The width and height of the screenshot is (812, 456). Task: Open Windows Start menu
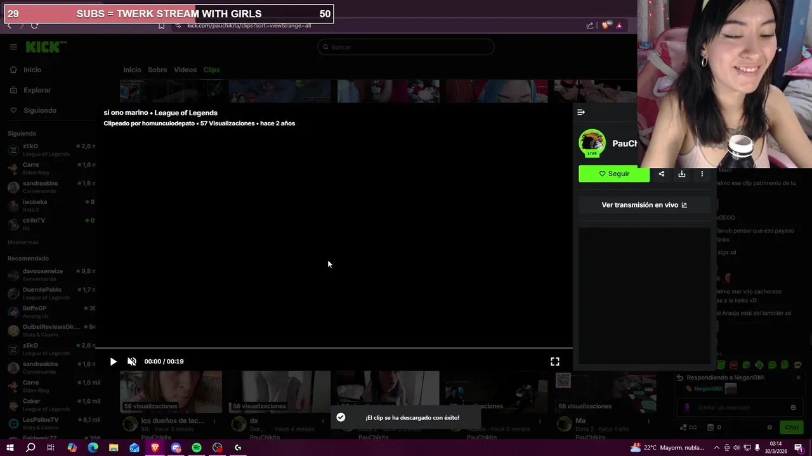click(10, 448)
